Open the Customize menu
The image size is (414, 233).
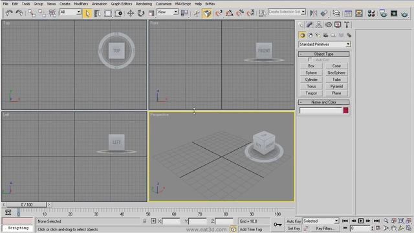click(164, 4)
